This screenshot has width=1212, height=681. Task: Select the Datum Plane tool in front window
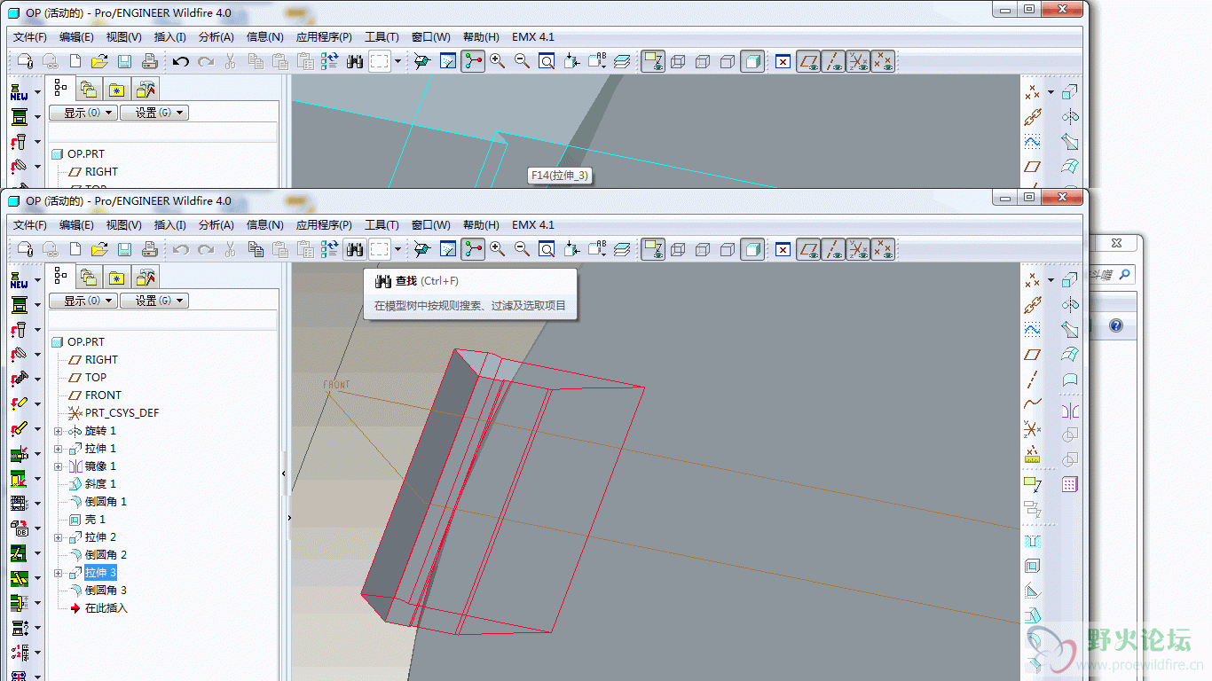[x=1032, y=354]
